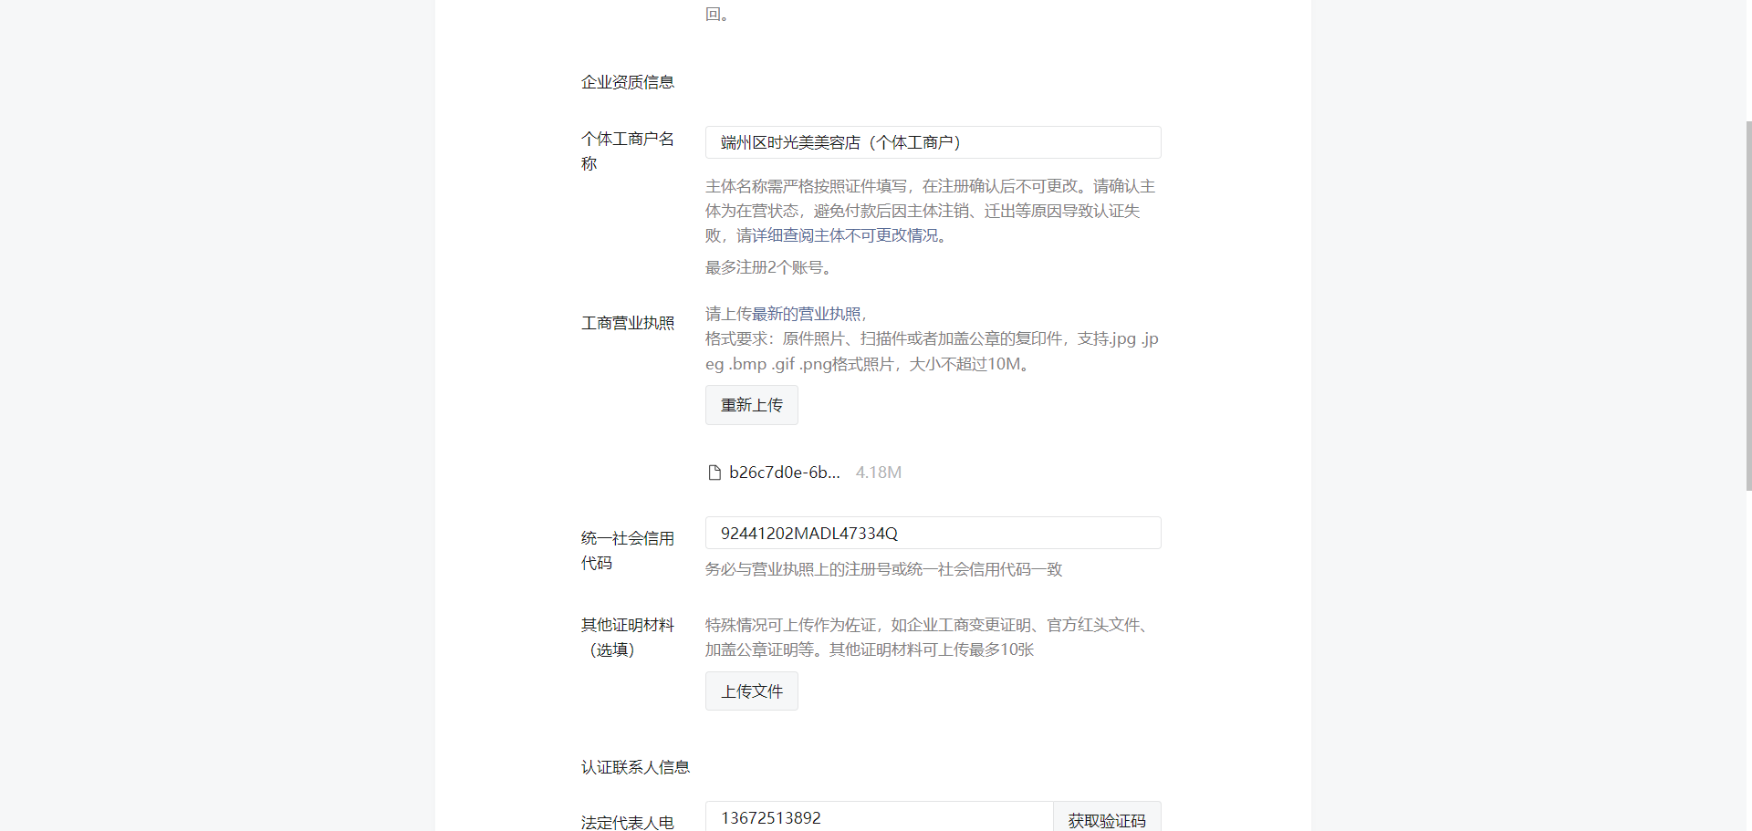1752x831 pixels.
Task: Click the 企业资质信息 section heading
Action: [628, 82]
